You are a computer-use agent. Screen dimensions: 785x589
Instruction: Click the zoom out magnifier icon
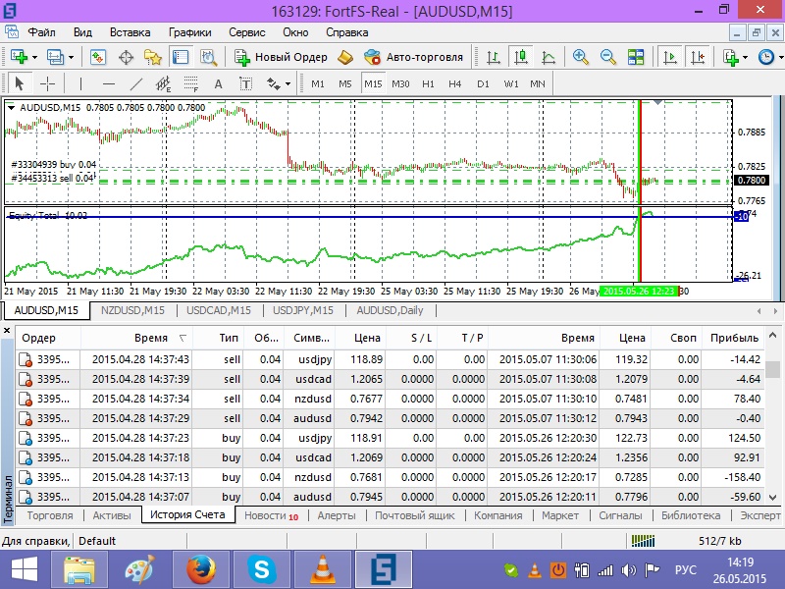pos(608,57)
